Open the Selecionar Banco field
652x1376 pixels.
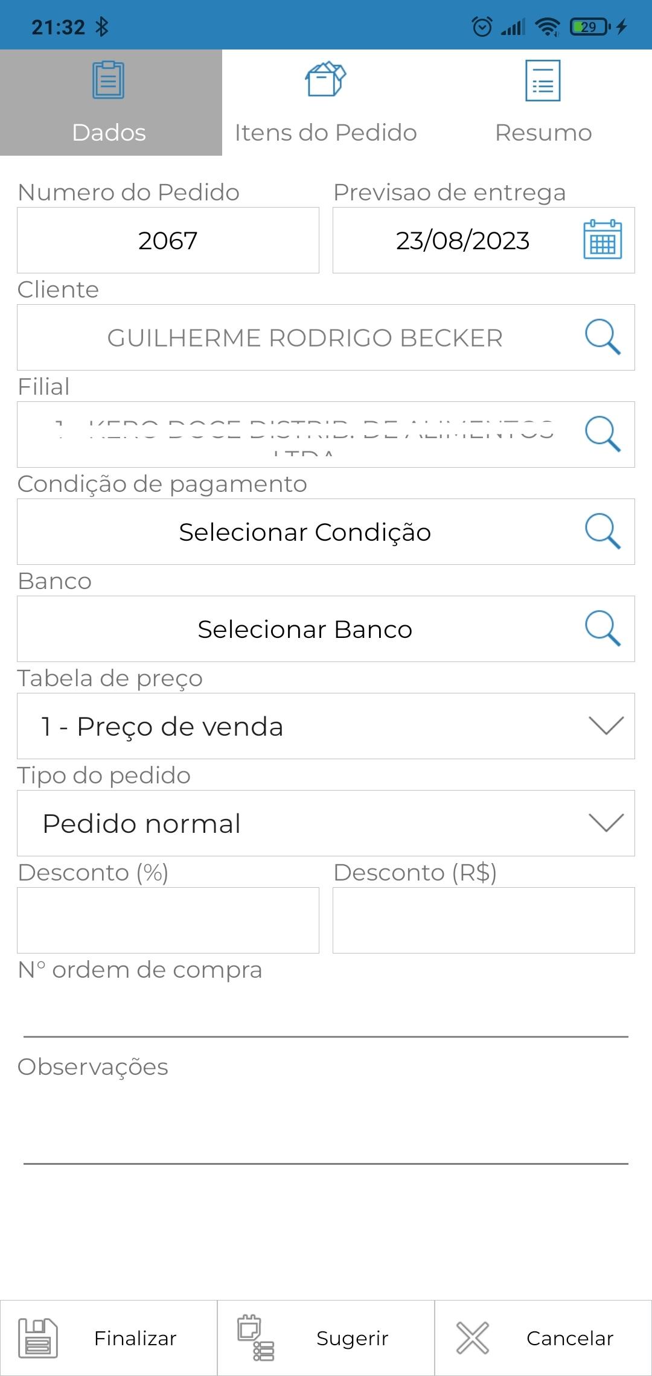pos(326,629)
